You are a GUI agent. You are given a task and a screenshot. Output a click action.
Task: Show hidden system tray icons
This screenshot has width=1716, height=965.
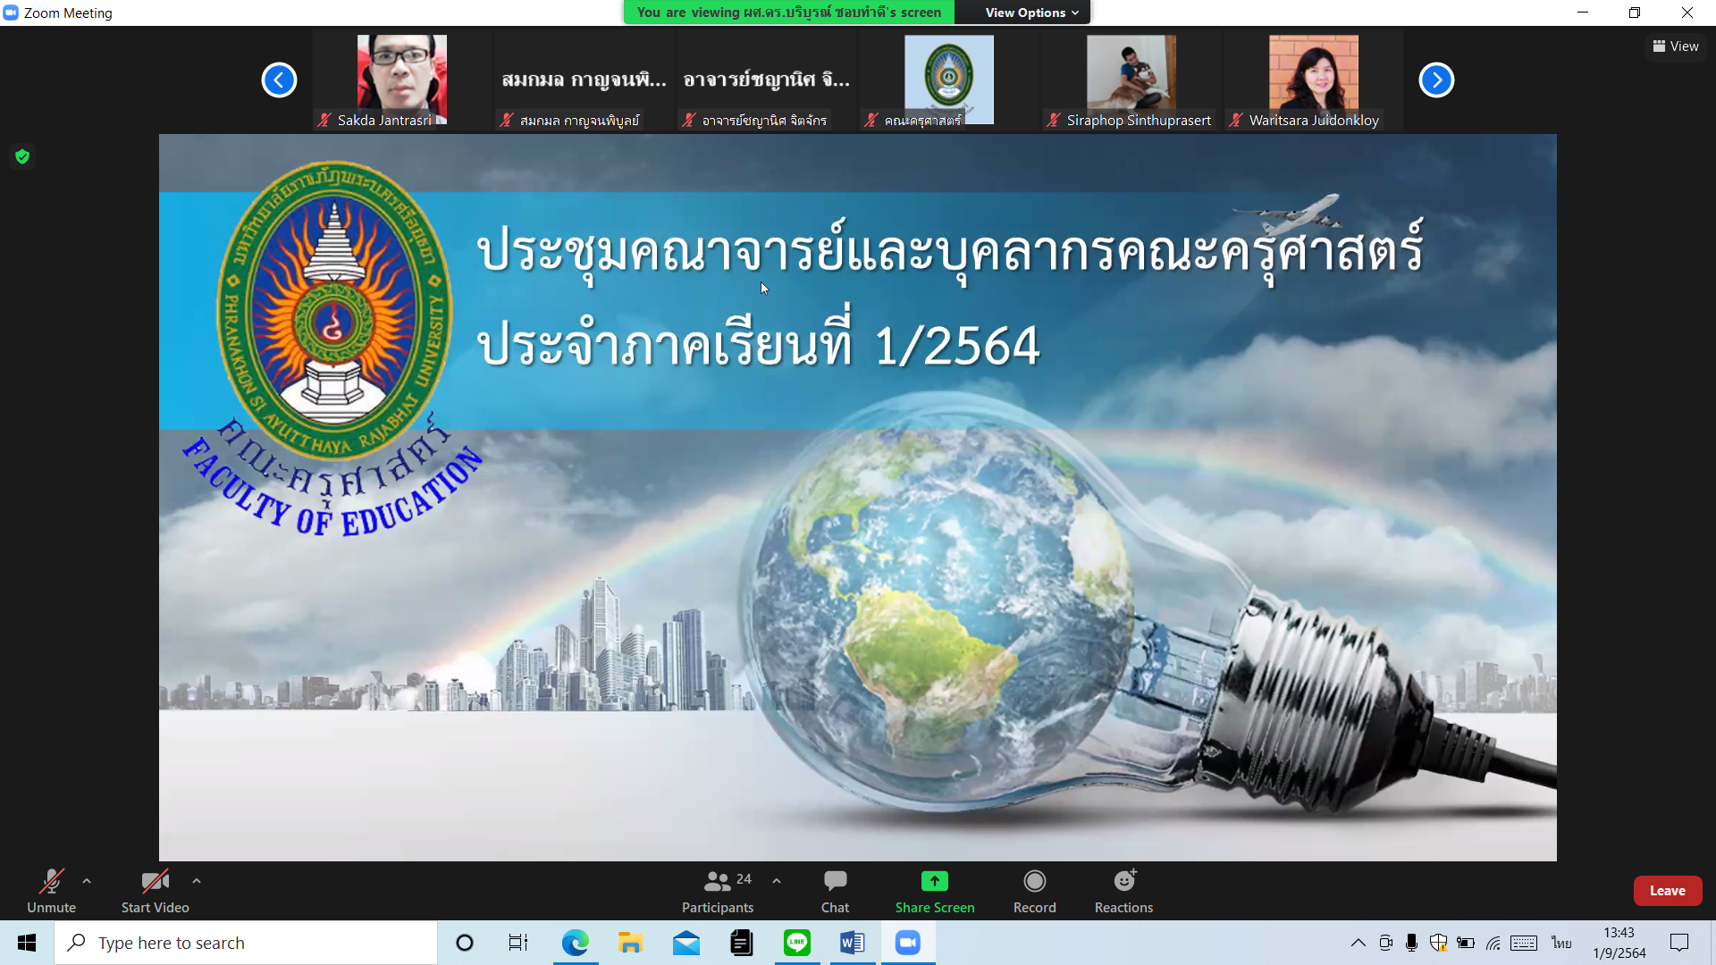pyautogui.click(x=1358, y=943)
